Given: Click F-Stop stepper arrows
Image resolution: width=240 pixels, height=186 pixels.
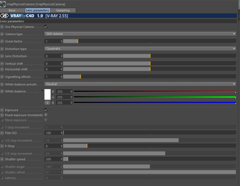Looking at the screenshot, I should [x=61, y=146].
